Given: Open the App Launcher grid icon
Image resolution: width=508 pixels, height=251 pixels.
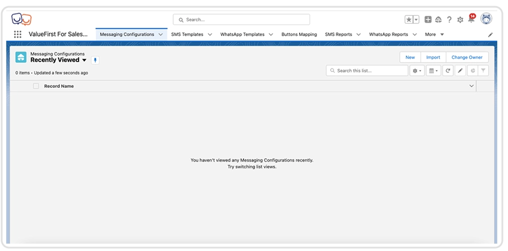Looking at the screenshot, I should [17, 34].
